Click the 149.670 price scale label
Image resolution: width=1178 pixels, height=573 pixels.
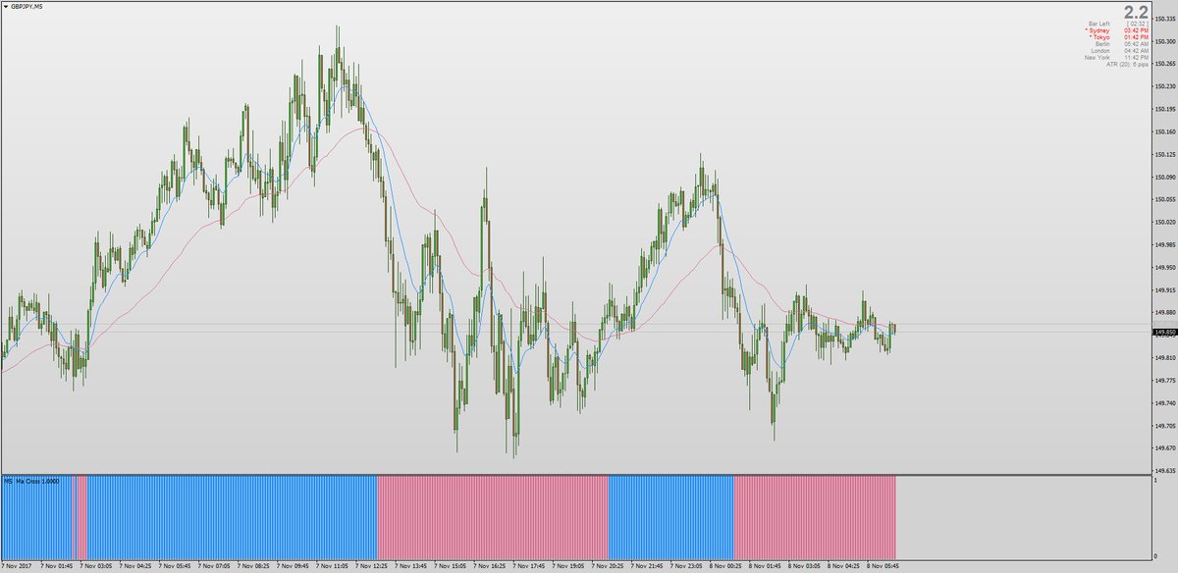coord(1165,448)
